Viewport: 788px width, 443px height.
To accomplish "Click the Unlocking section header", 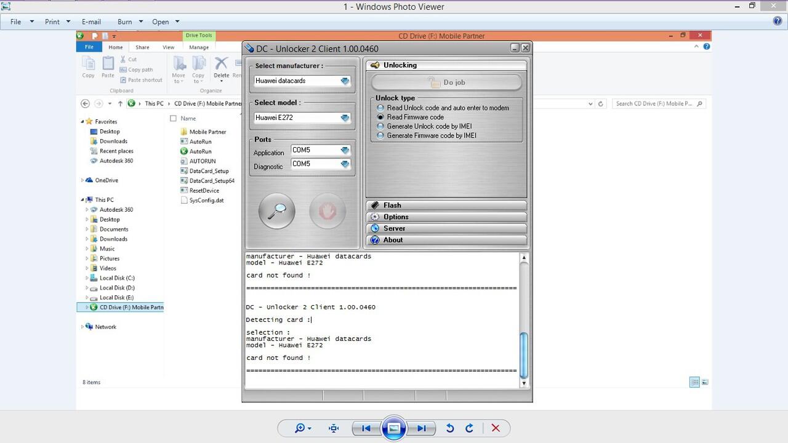I will click(446, 65).
